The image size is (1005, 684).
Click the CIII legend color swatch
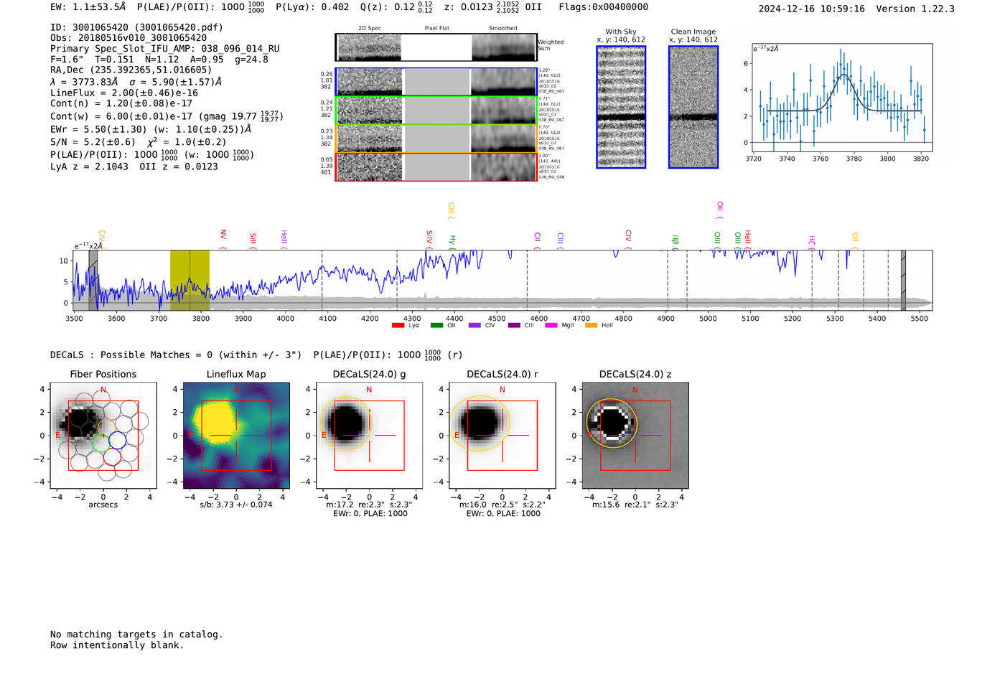[x=514, y=326]
